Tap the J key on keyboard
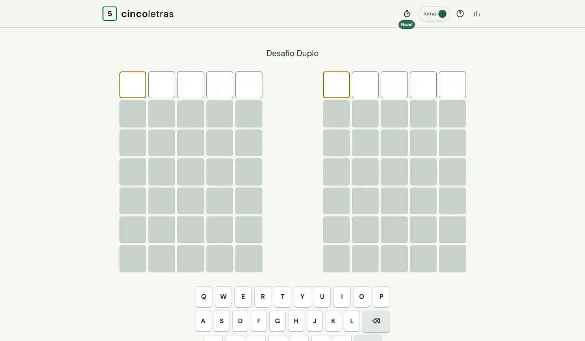The image size is (585, 341). [315, 321]
